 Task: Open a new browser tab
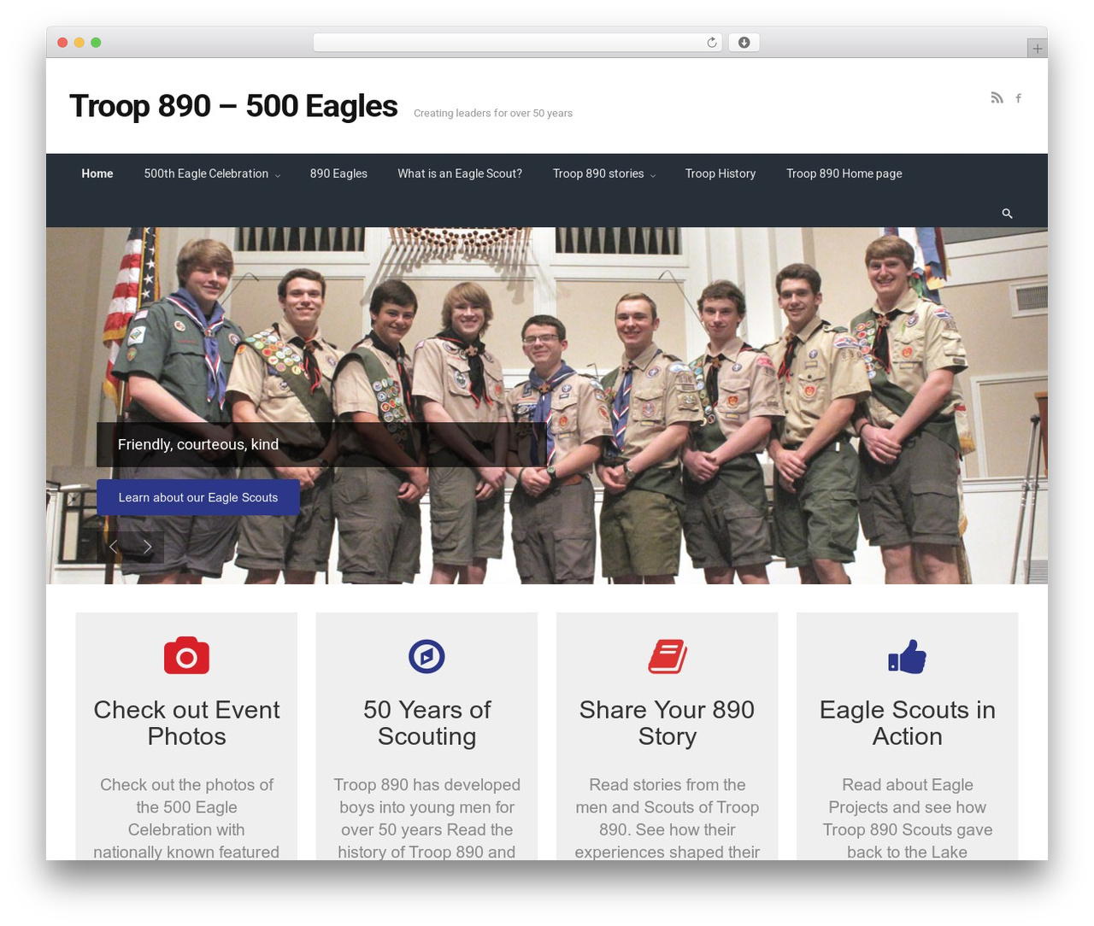1037,49
